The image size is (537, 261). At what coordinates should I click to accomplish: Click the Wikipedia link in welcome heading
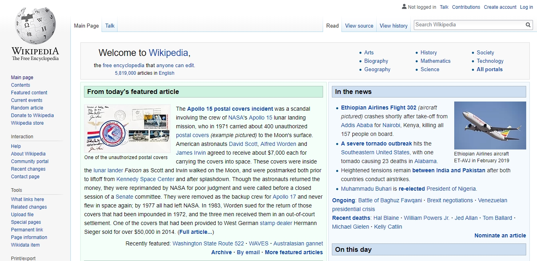[168, 53]
